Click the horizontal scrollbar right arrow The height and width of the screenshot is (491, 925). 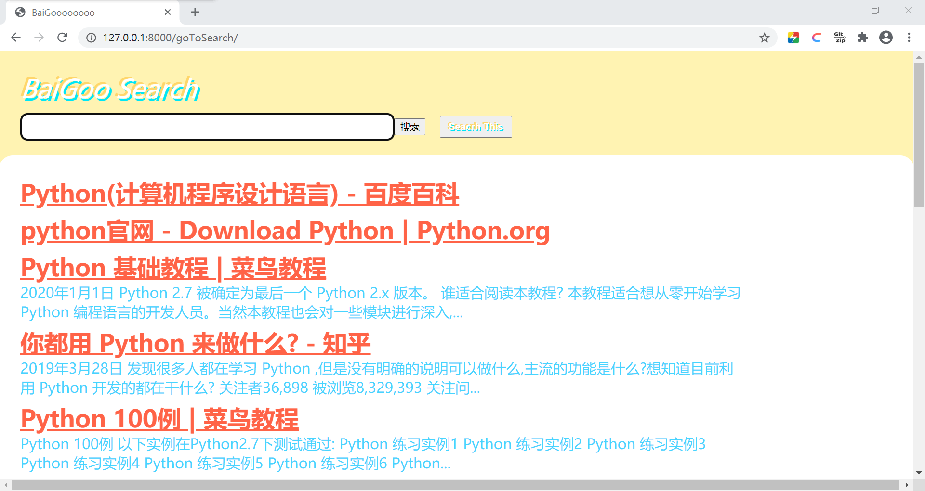click(907, 485)
